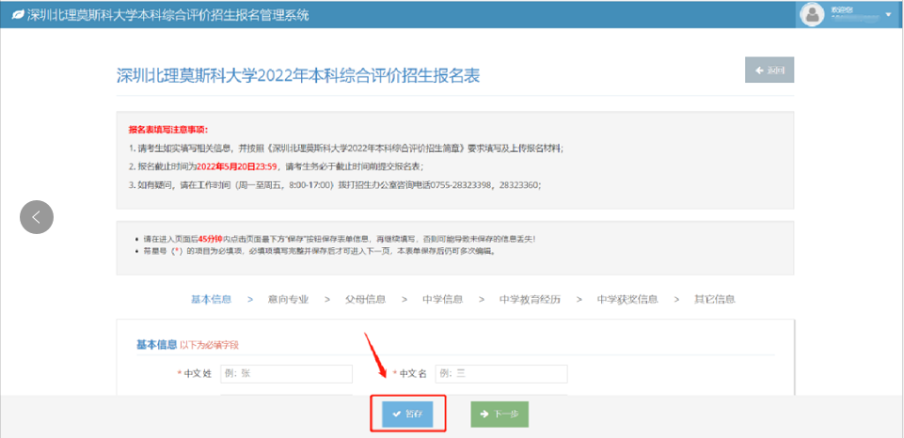Go to previous slide with left chevron
Image resolution: width=904 pixels, height=438 pixels.
[37, 217]
